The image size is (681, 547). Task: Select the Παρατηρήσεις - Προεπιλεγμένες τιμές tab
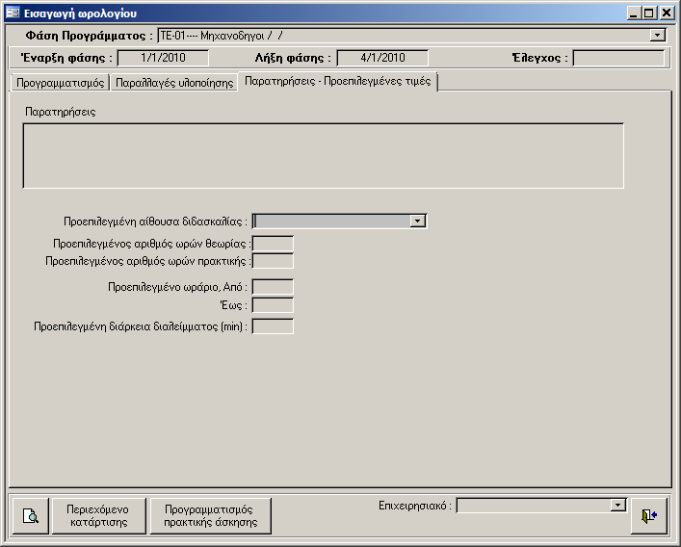coord(338,82)
